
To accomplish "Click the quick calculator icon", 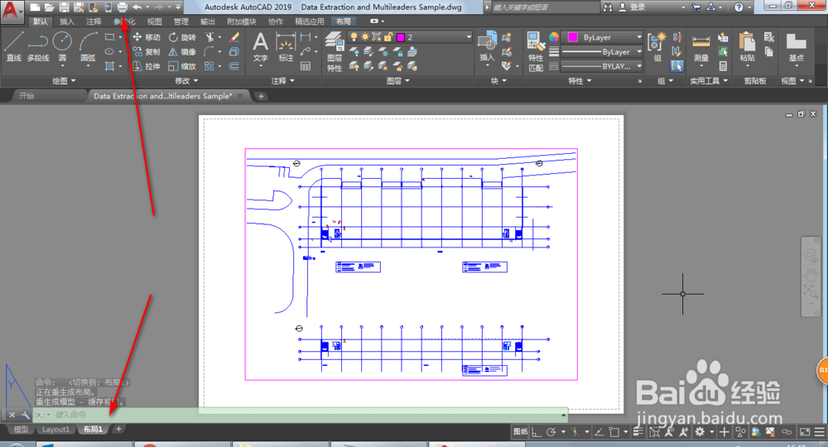I will (723, 66).
